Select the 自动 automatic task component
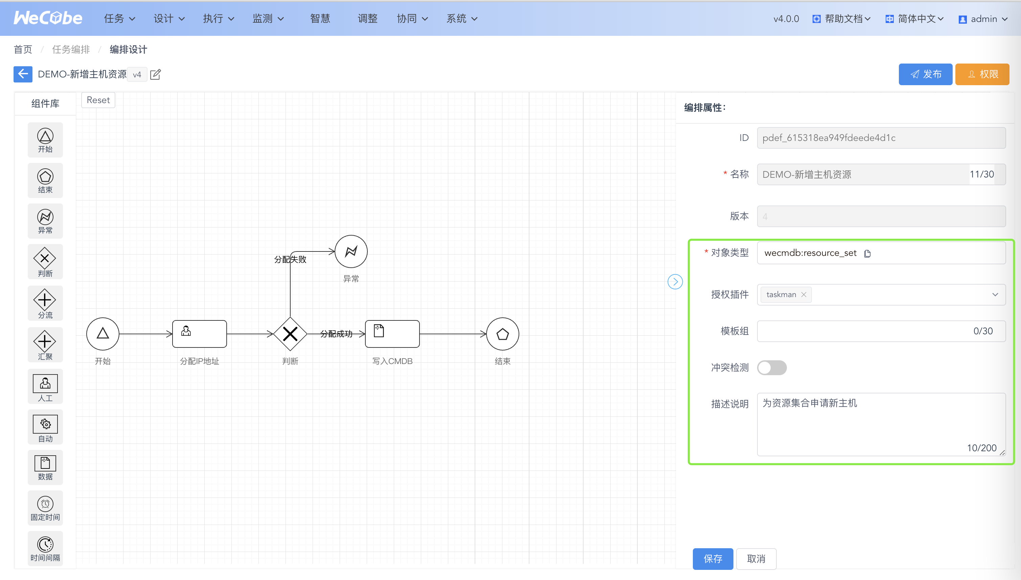 [45, 427]
